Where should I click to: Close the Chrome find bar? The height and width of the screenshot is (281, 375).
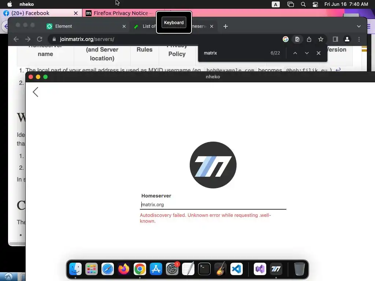(319, 53)
